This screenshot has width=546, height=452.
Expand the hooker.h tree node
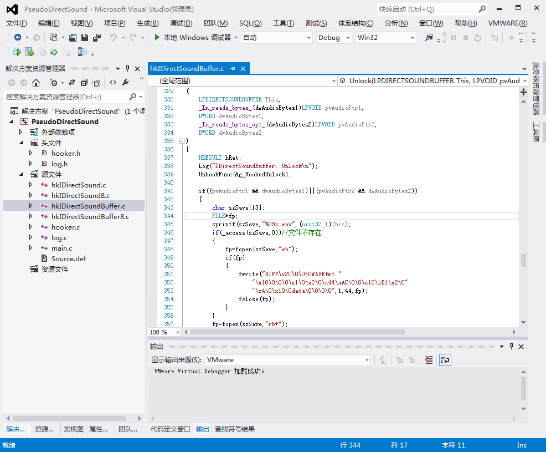(x=32, y=153)
